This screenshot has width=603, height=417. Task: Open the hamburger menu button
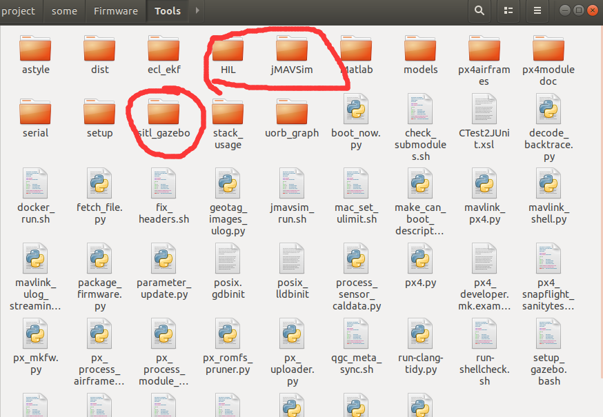[x=537, y=10]
